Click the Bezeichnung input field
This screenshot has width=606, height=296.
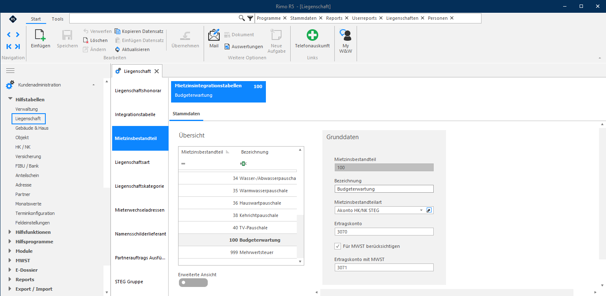384,189
